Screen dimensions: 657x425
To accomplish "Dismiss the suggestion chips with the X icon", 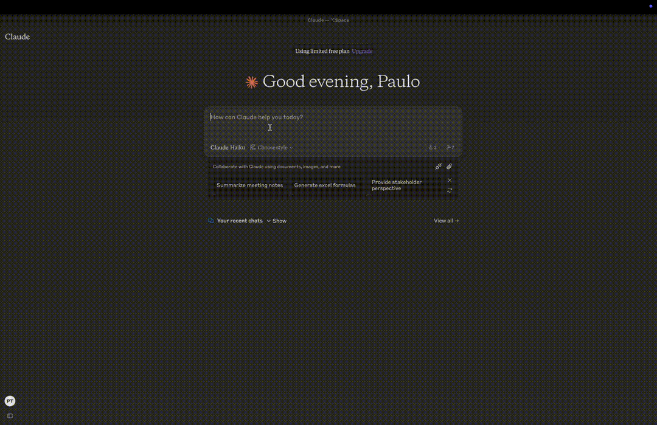I will 450,180.
